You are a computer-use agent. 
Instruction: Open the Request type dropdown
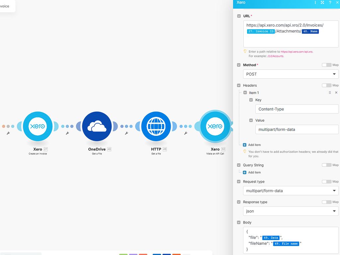click(291, 191)
